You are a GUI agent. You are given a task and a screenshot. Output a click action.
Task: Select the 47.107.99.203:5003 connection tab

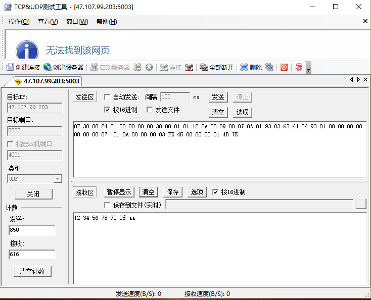[x=48, y=81]
